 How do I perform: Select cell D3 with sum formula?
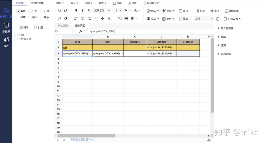coord(161,53)
